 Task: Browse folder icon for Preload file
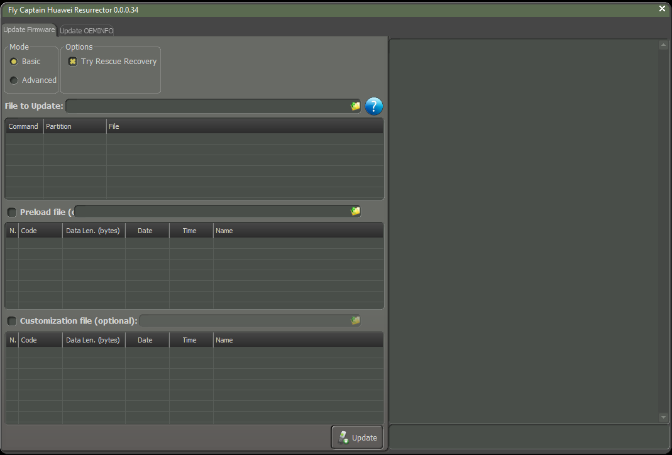(x=355, y=211)
